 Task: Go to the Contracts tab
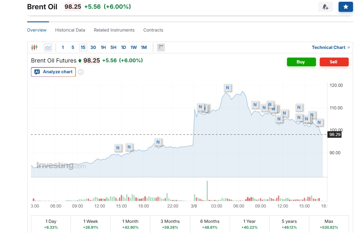[153, 30]
